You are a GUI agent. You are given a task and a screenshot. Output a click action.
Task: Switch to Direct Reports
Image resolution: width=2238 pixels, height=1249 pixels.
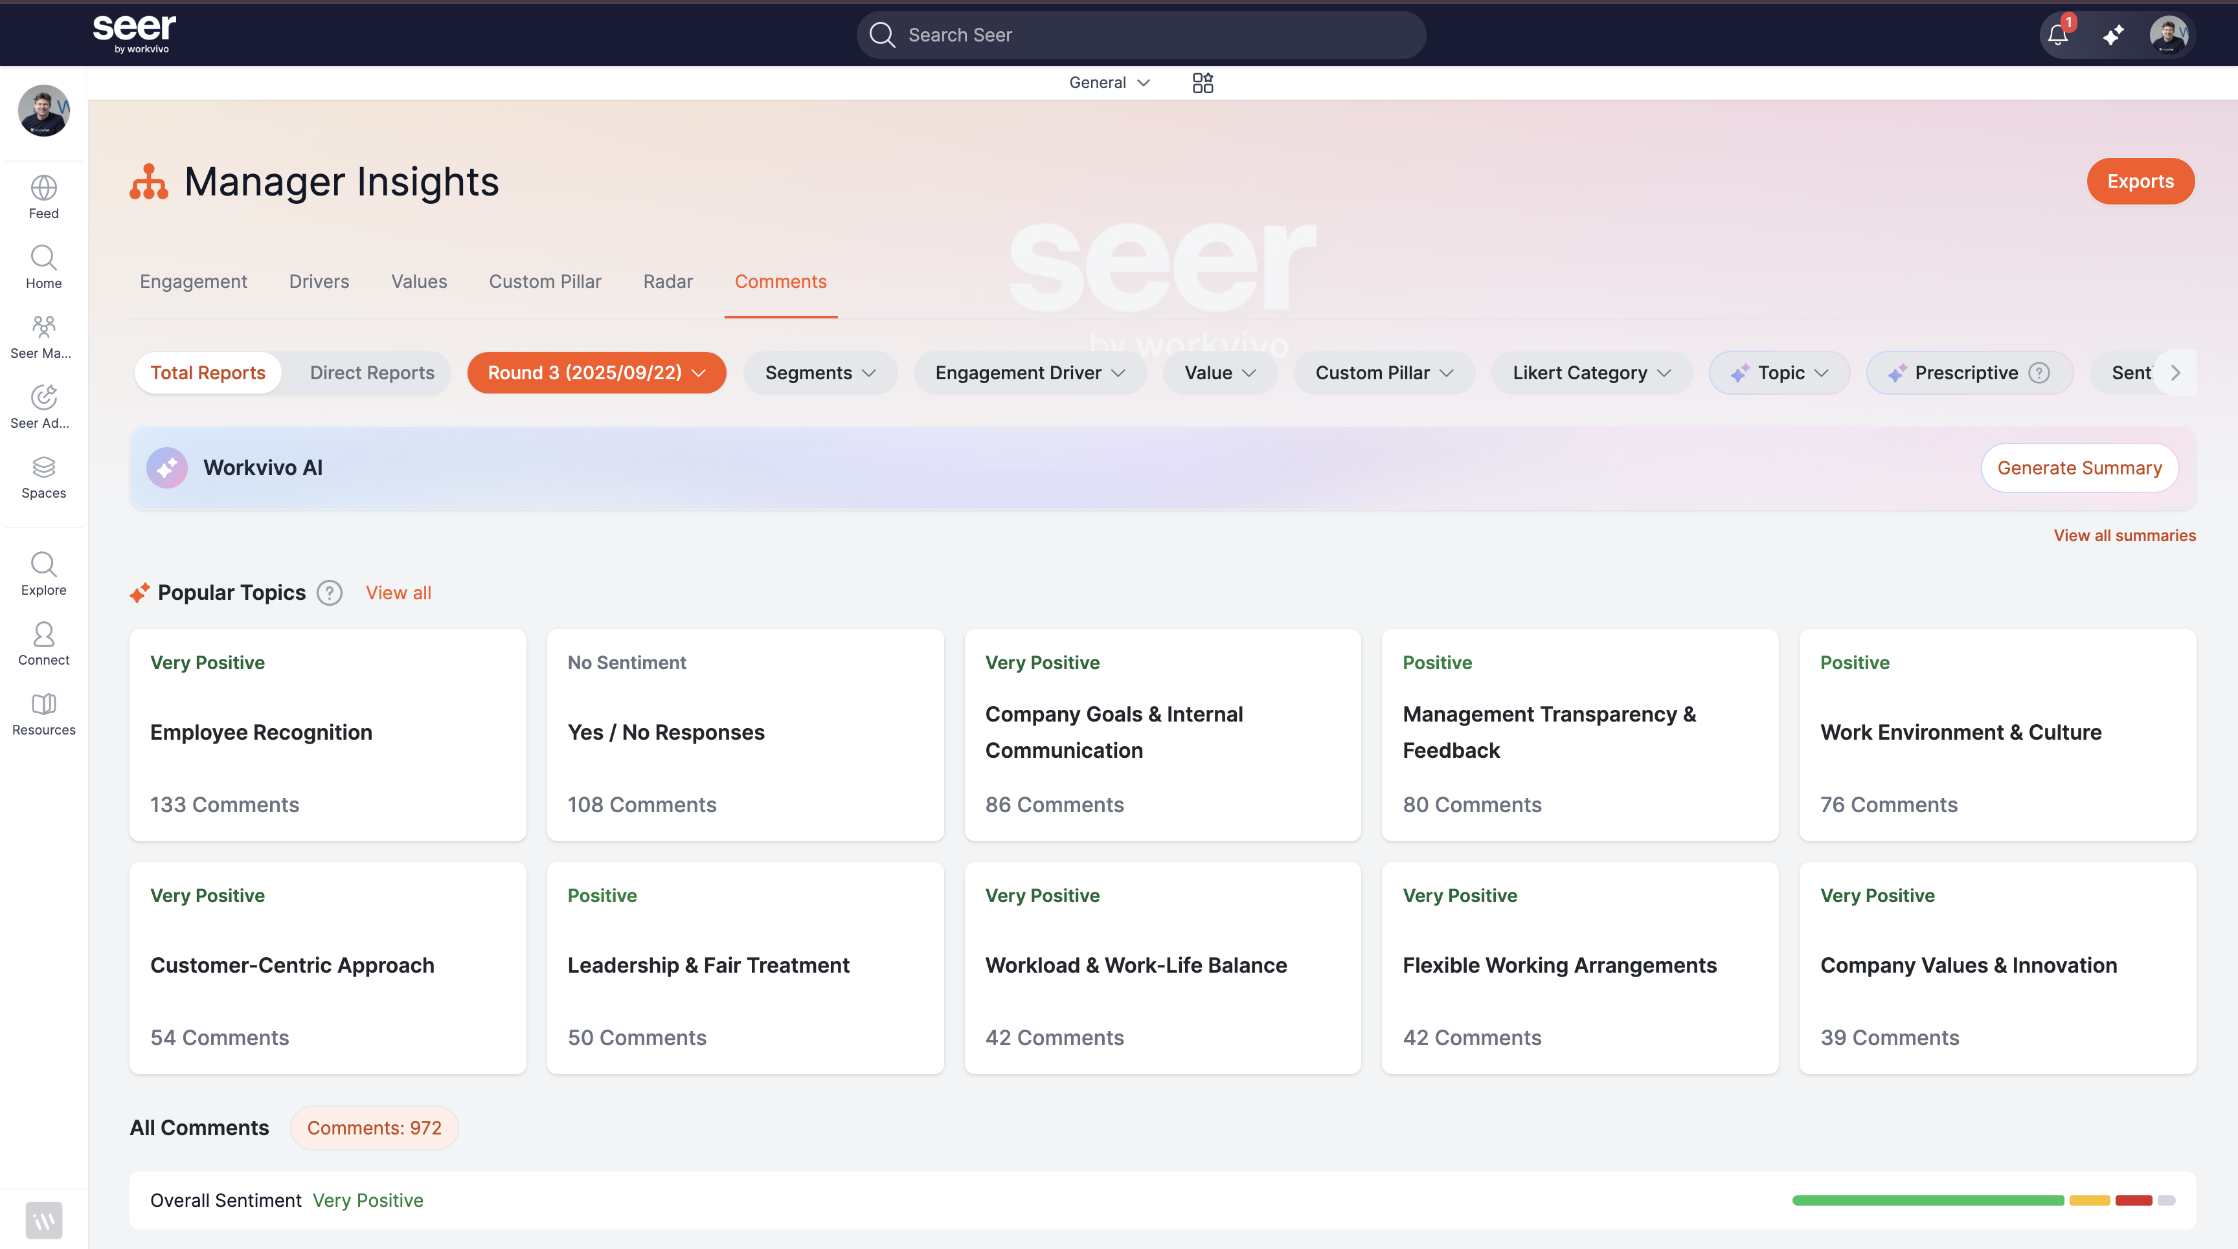[372, 372]
